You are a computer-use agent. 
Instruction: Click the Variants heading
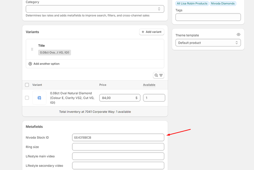pyautogui.click(x=33, y=32)
